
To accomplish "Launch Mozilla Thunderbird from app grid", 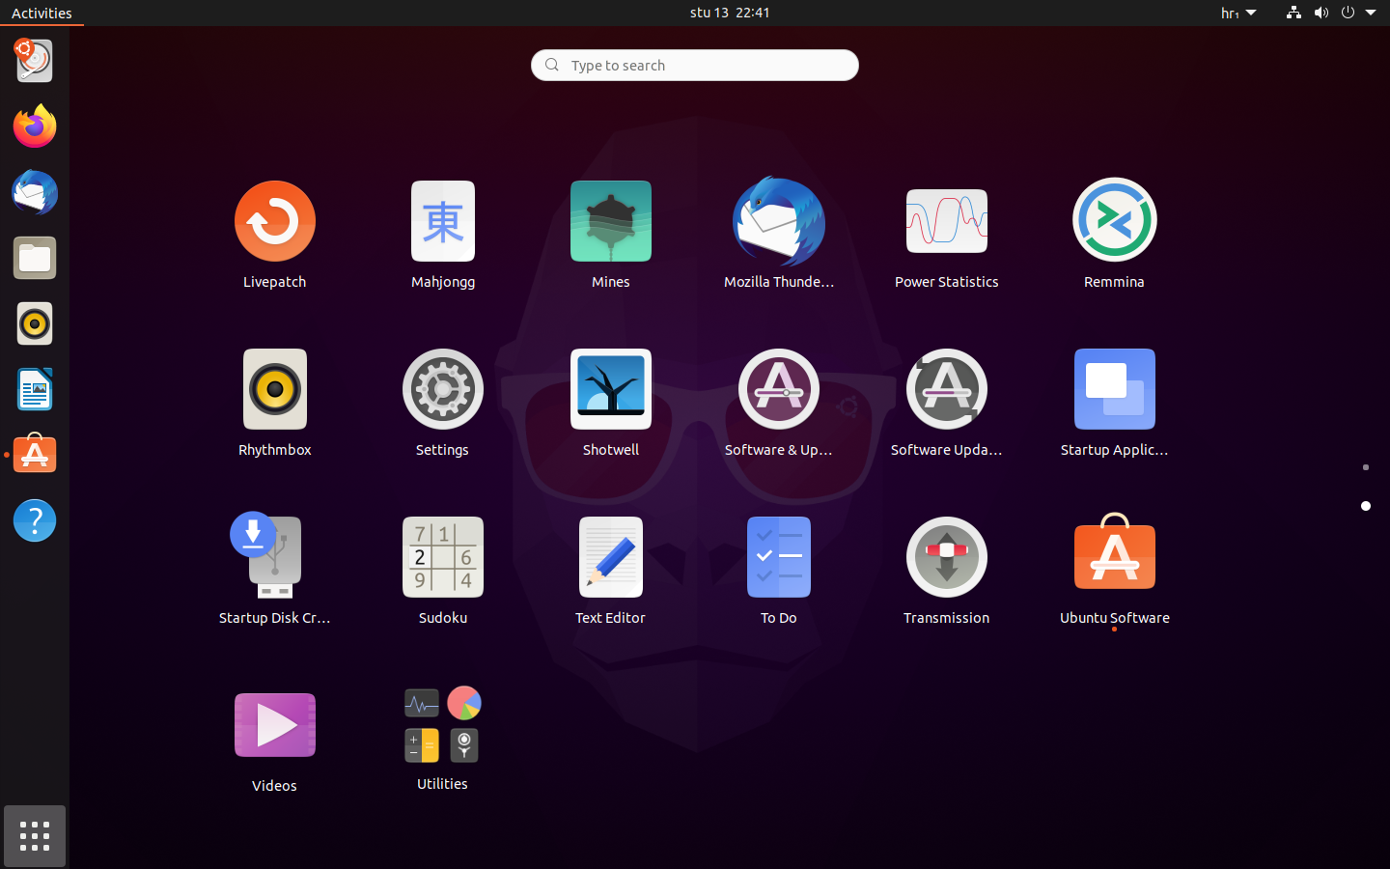I will tap(779, 234).
